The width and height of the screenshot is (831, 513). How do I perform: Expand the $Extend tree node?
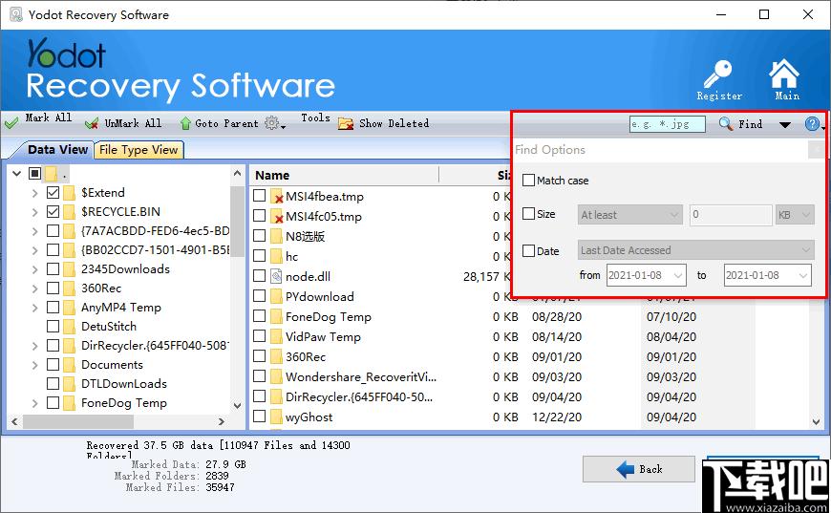coord(35,193)
